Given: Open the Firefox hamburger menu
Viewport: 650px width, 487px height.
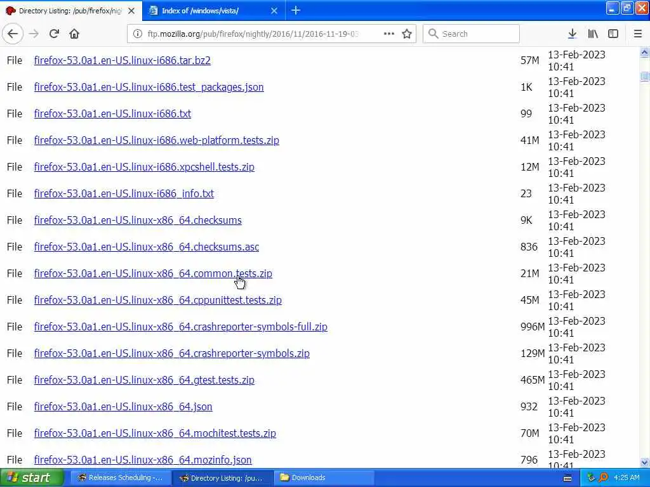Looking at the screenshot, I should [x=637, y=34].
